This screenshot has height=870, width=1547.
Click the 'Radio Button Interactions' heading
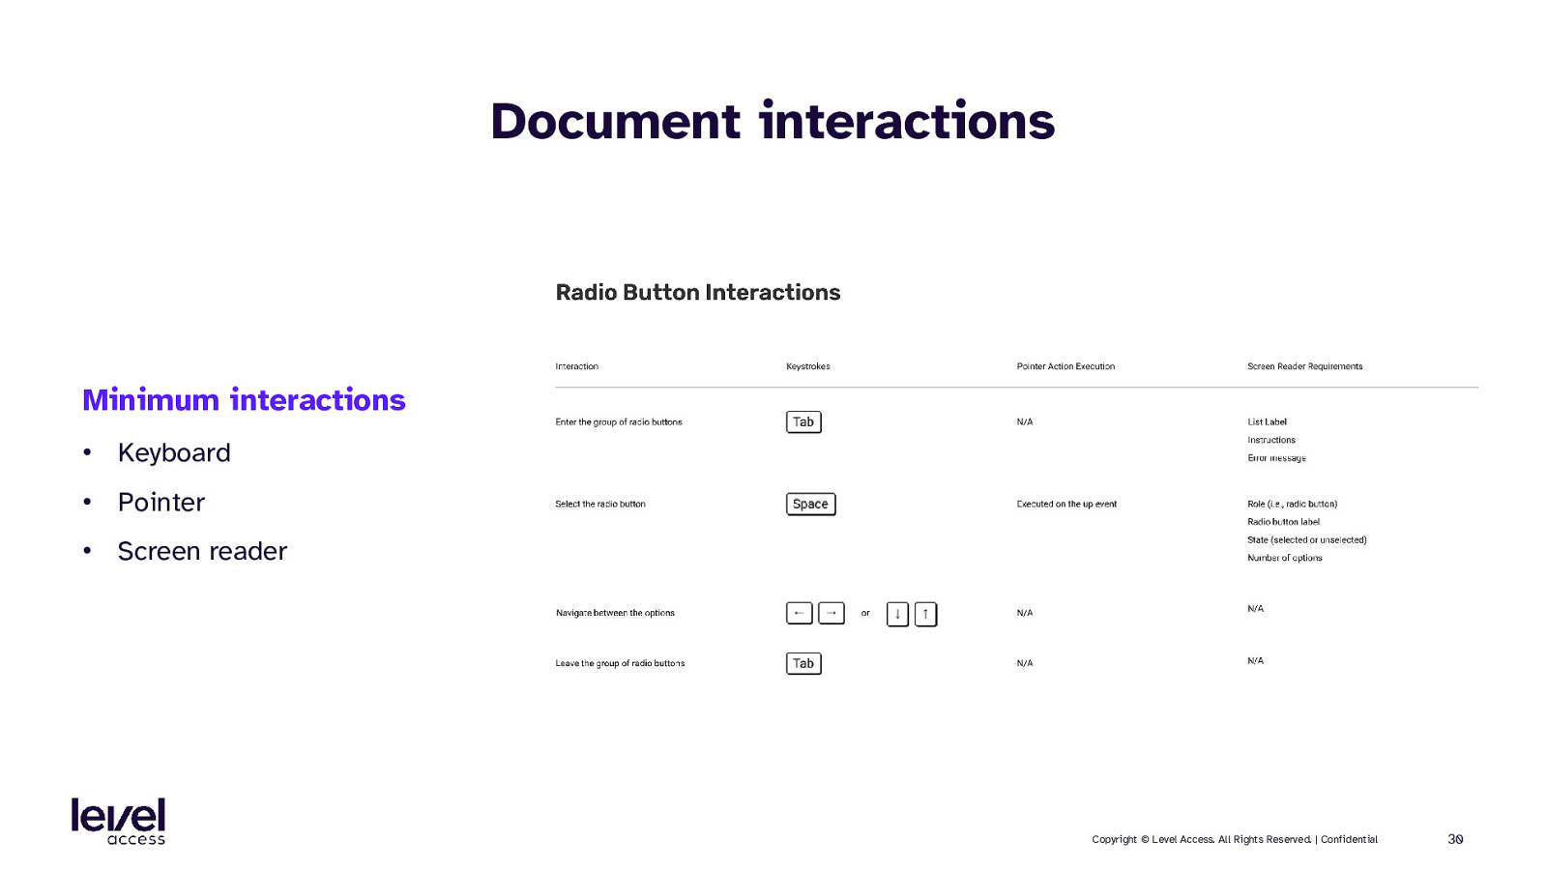click(698, 292)
